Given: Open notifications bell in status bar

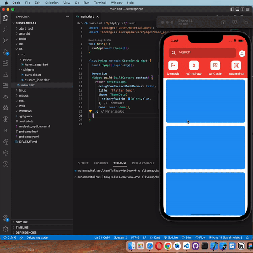Looking at the screenshot, I should point(248,237).
